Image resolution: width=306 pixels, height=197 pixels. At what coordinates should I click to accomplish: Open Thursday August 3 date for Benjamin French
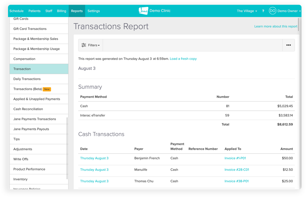coord(94,158)
